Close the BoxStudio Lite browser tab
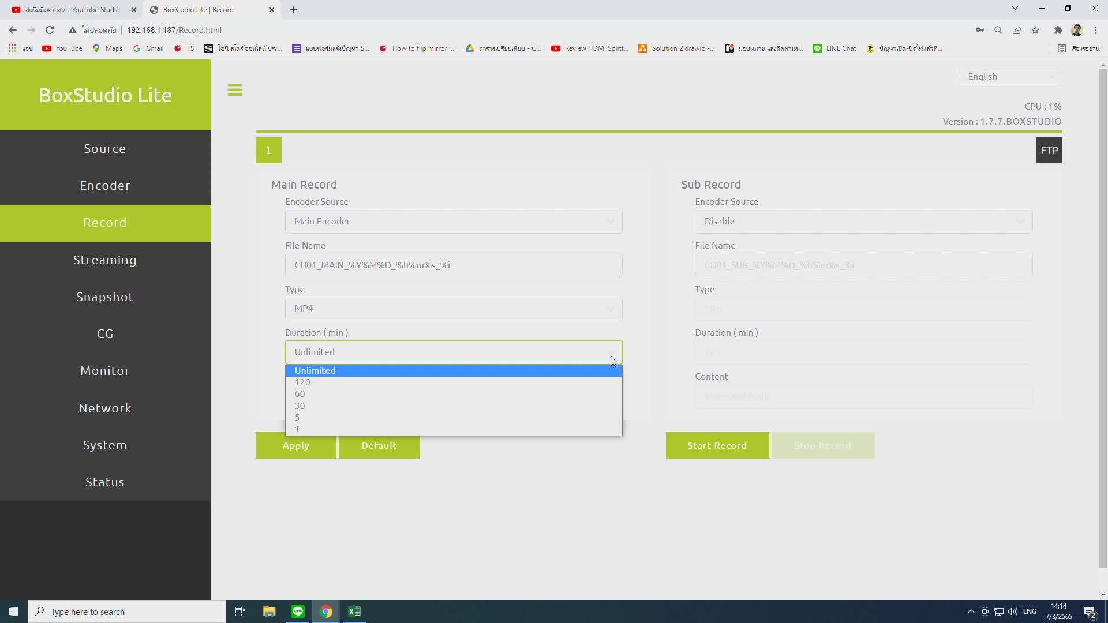Viewport: 1108px width, 623px height. (272, 10)
